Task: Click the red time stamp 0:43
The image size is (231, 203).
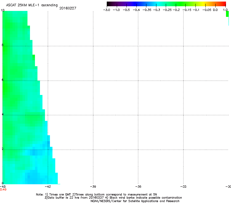Action: click(x=3, y=190)
